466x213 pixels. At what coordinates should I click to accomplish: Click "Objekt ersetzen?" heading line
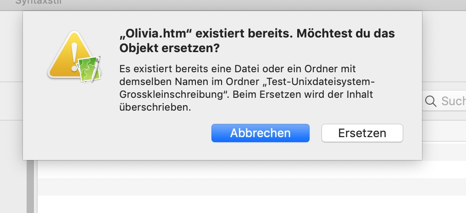pyautogui.click(x=169, y=48)
